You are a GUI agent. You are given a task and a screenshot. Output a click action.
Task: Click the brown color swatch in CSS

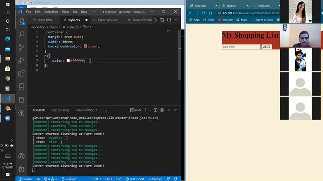(x=85, y=46)
